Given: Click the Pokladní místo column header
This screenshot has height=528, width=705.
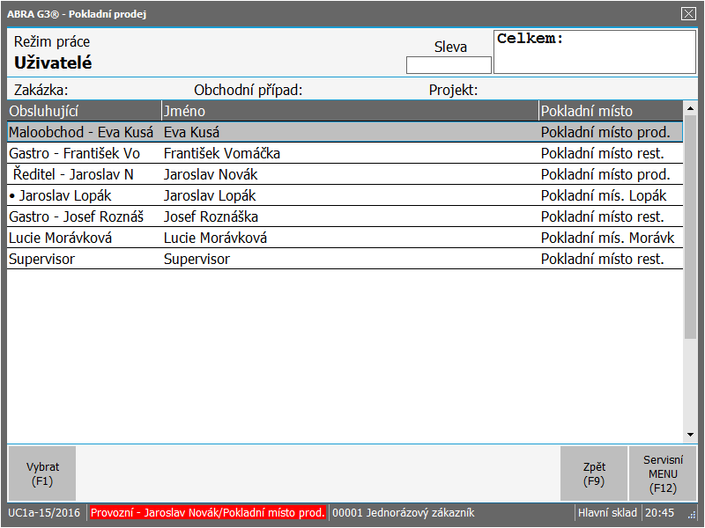Looking at the screenshot, I should (610, 111).
